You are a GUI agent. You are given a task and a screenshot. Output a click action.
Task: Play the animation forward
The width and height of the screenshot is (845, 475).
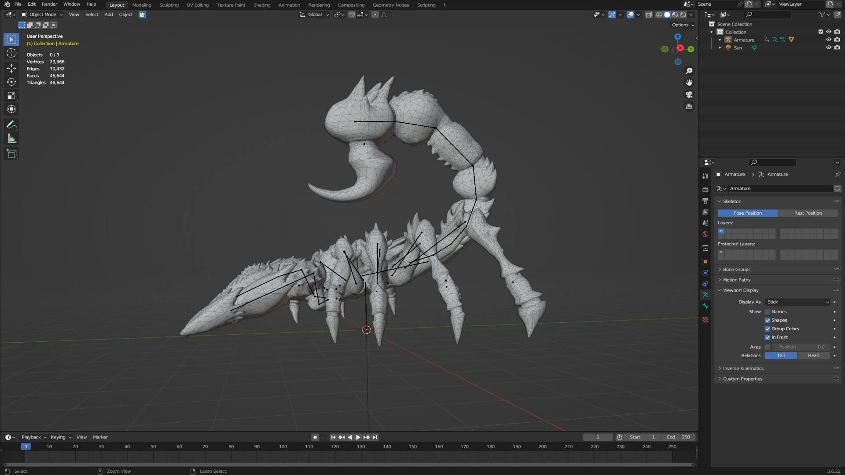pyautogui.click(x=358, y=438)
